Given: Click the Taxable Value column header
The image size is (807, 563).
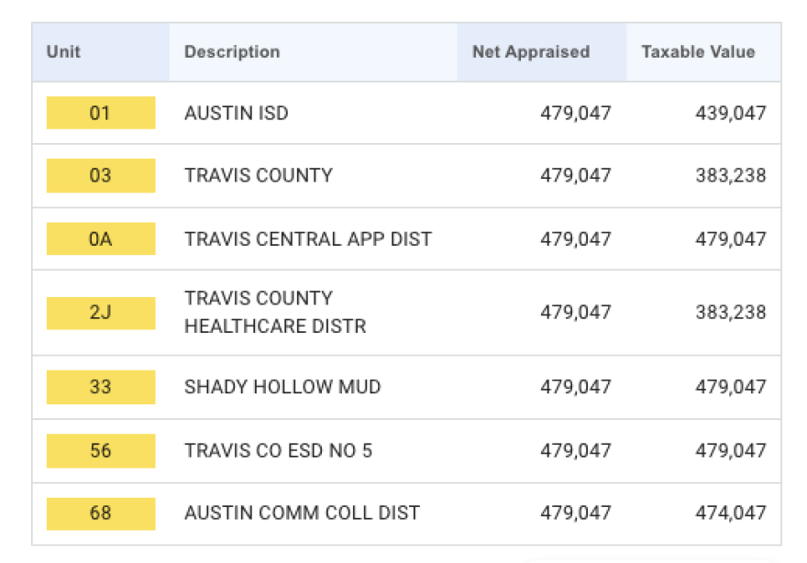Looking at the screenshot, I should pyautogui.click(x=698, y=52).
